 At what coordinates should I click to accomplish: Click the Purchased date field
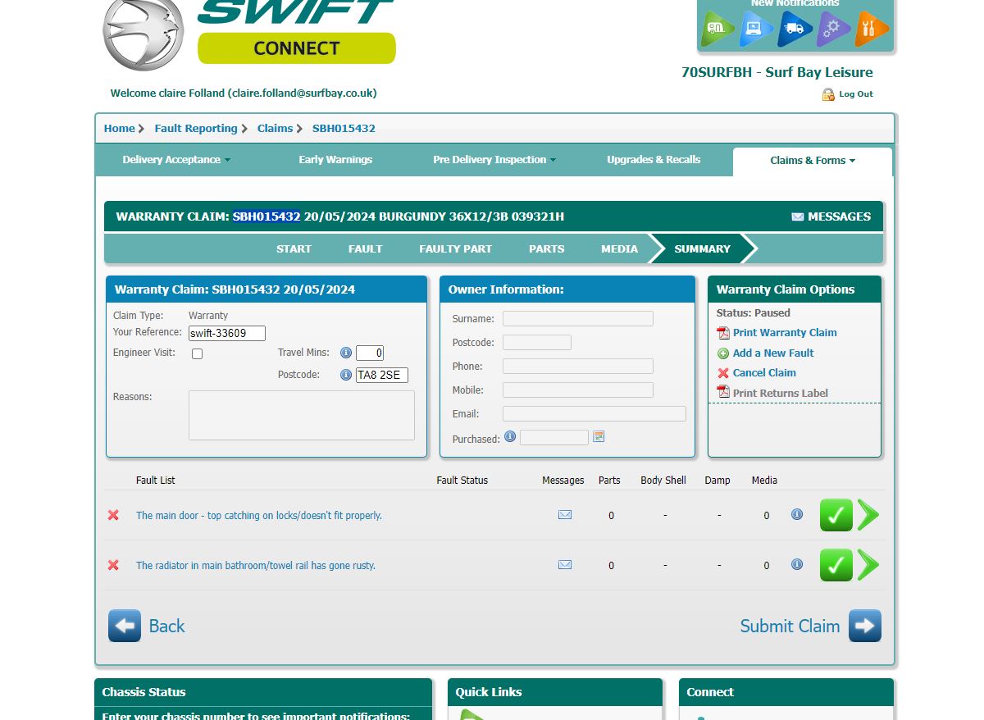554,438
